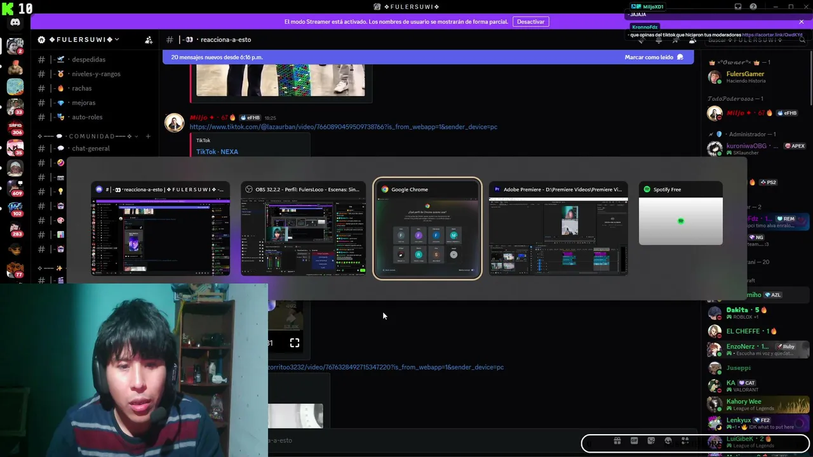Open the server icon with 306 badge
813x457 pixels.
click(15, 127)
